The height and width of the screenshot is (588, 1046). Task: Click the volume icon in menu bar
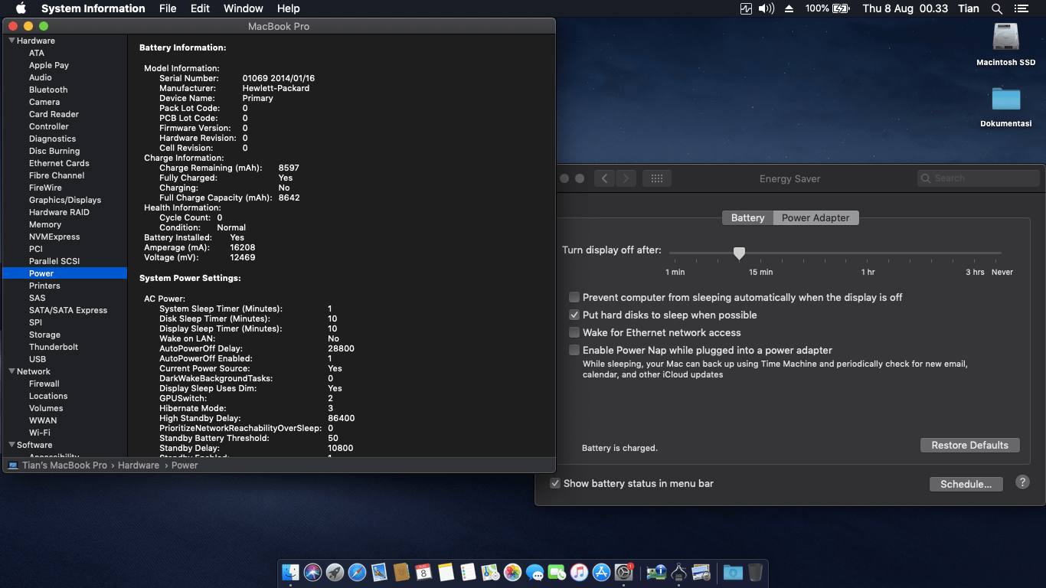(x=767, y=8)
